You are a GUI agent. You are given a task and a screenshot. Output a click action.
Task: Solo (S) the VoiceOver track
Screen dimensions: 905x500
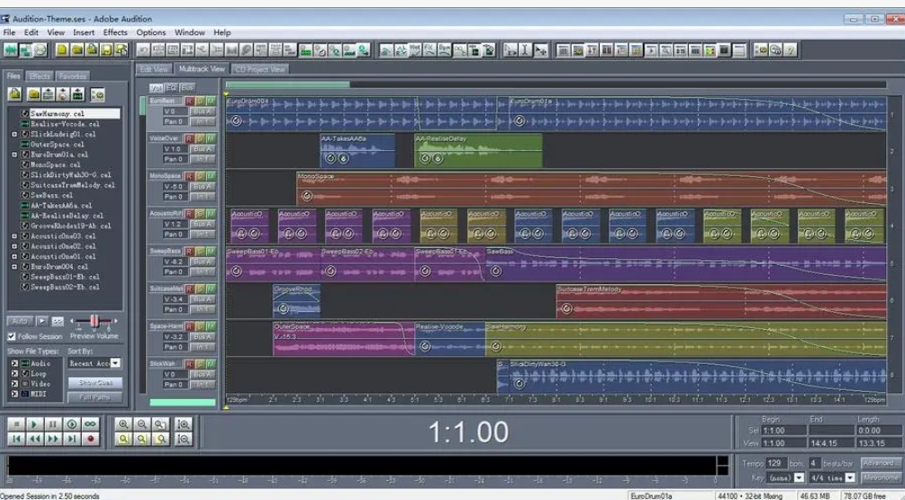(x=200, y=139)
